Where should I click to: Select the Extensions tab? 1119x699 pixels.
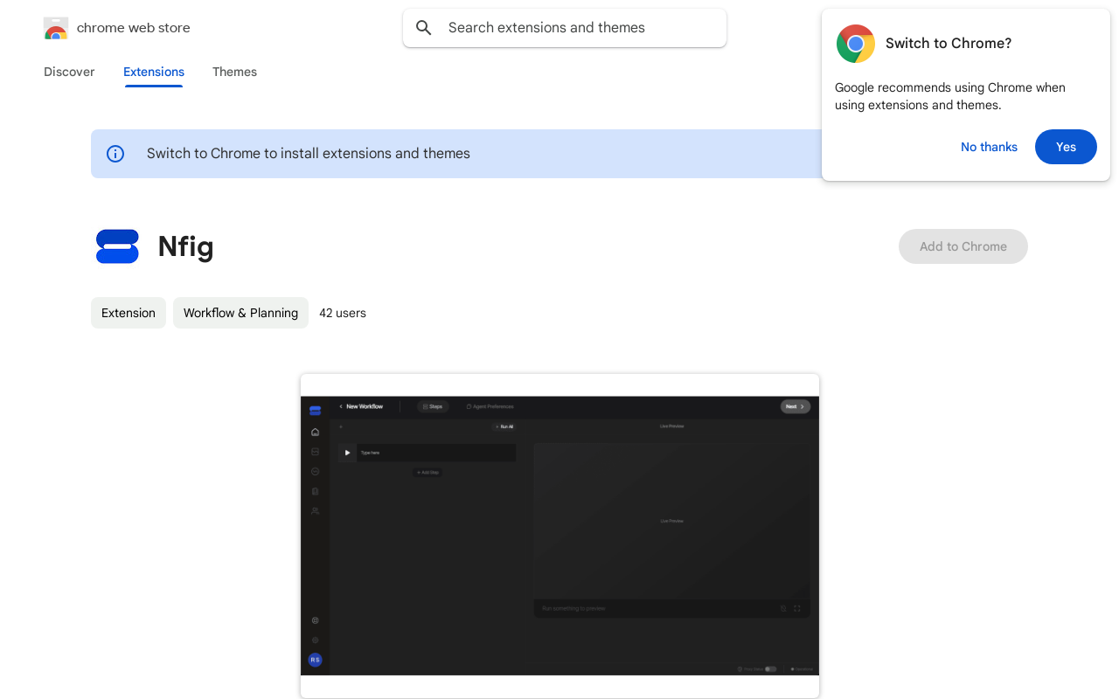click(154, 72)
